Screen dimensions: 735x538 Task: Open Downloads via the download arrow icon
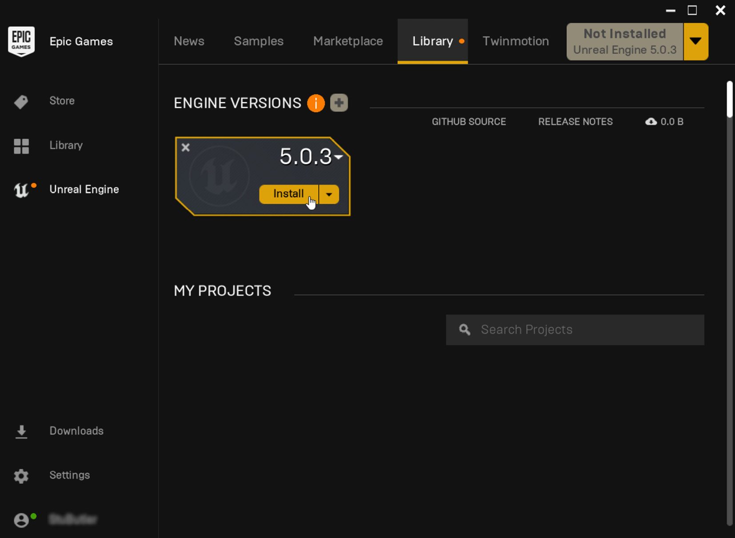click(x=21, y=432)
